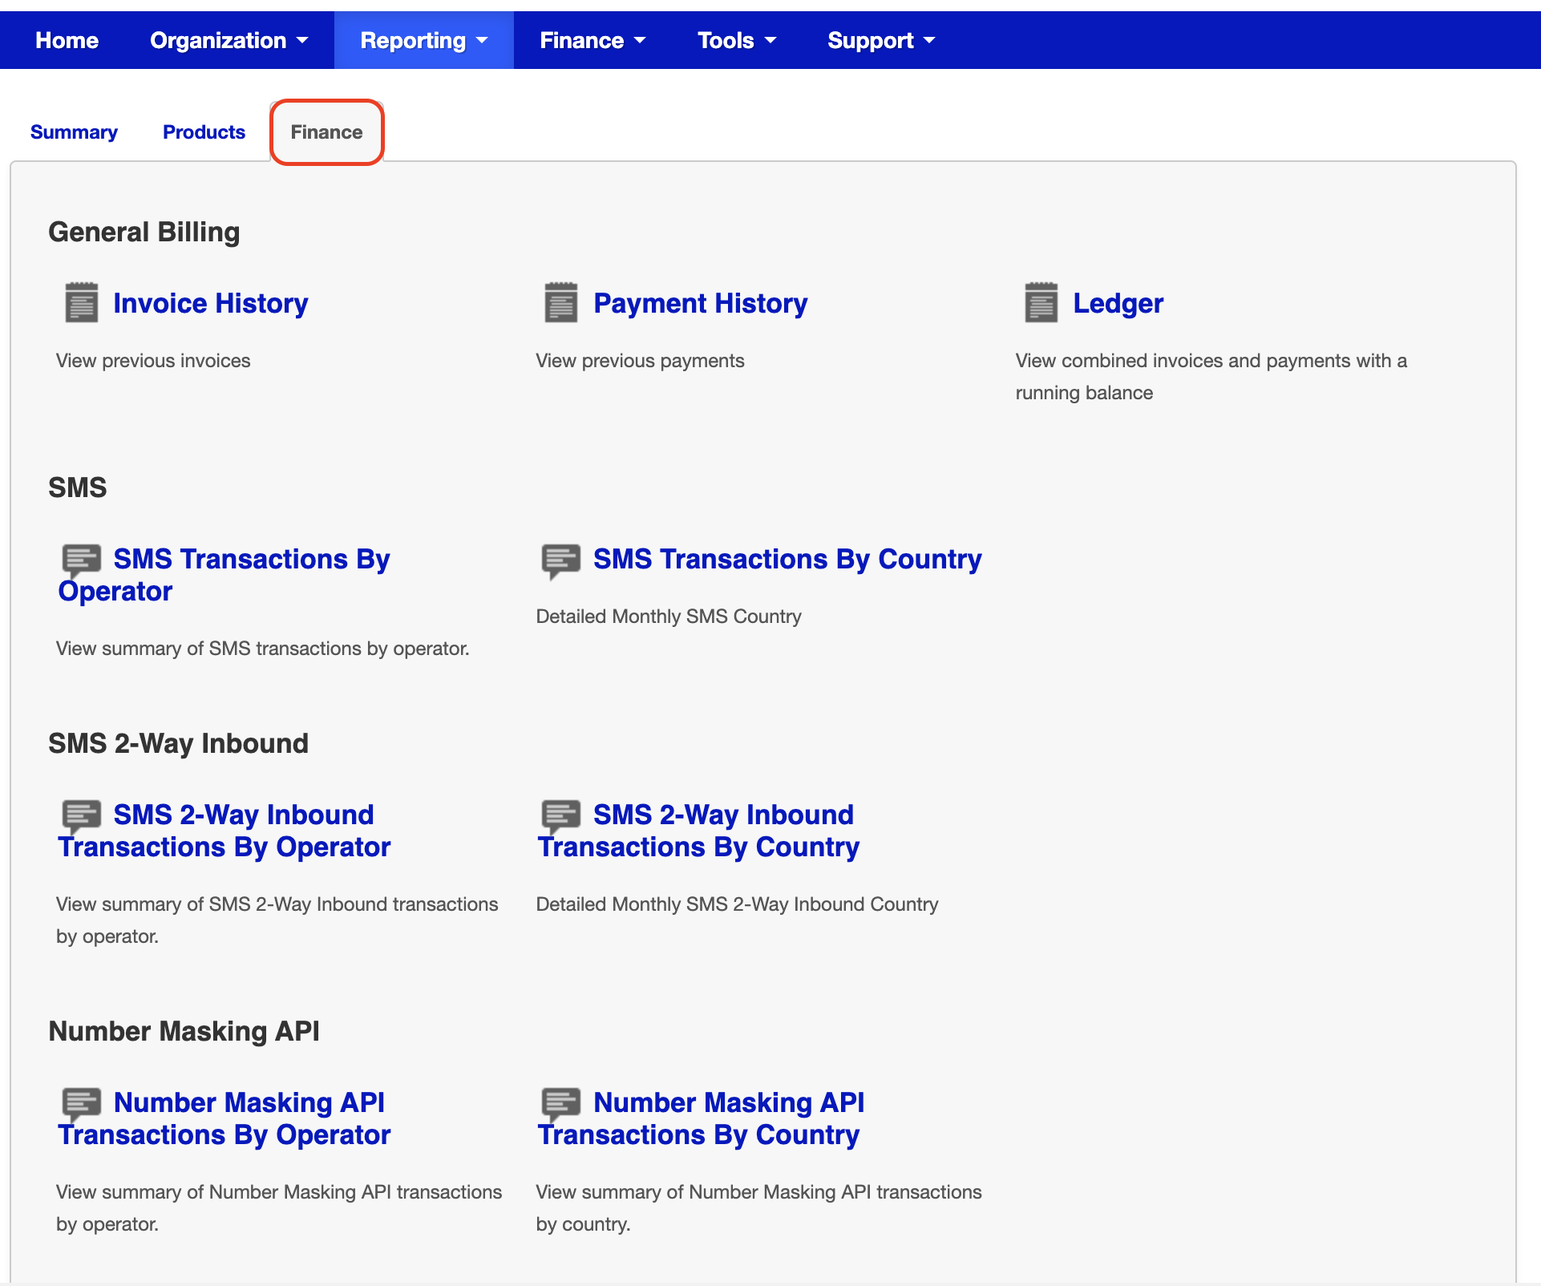Click the 'Detailed Monthly SMS Country' text
The width and height of the screenshot is (1541, 1286).
tap(669, 617)
